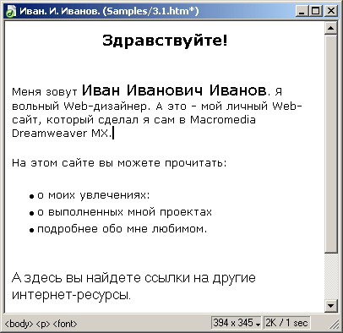Screen dimensions: 343x333
Task: Select the <font> tag in tag selector
Action: coord(65,324)
